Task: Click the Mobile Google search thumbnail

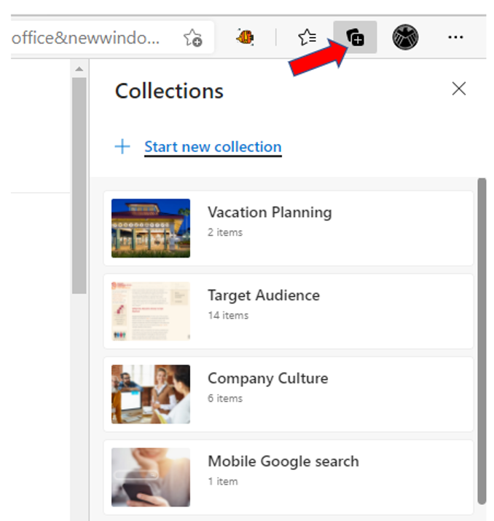Action: coord(151,477)
